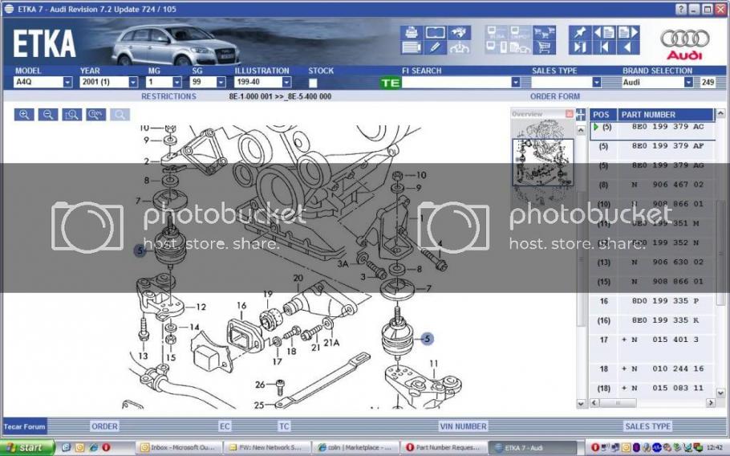Viewport: 730px width, 456px height.
Task: Click the RESTRICTIONS label
Action: 168,96
